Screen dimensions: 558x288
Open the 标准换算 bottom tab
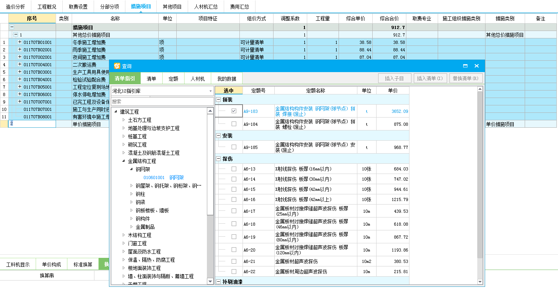coord(83,264)
